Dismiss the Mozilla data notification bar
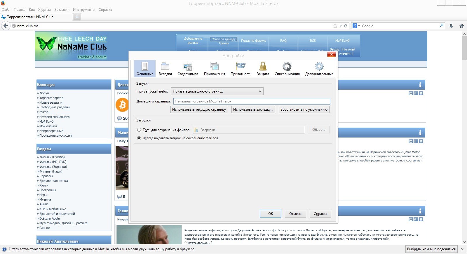This screenshot has width=467, height=254. click(462, 249)
